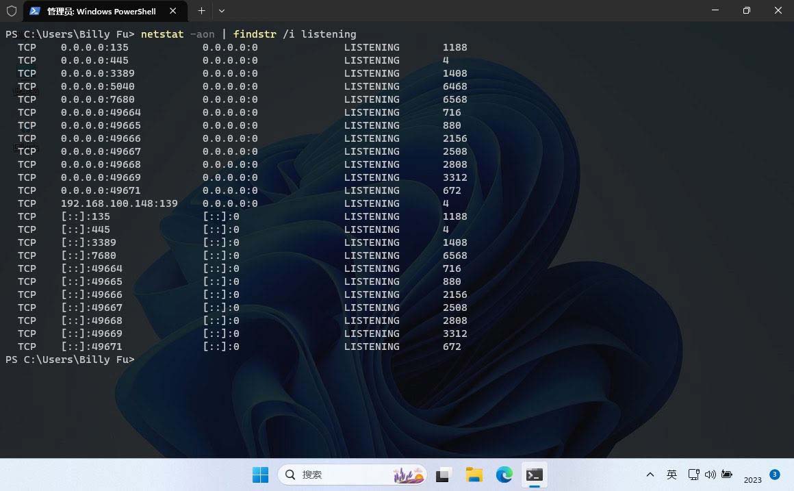Open the notification badge showing 3

click(x=774, y=475)
